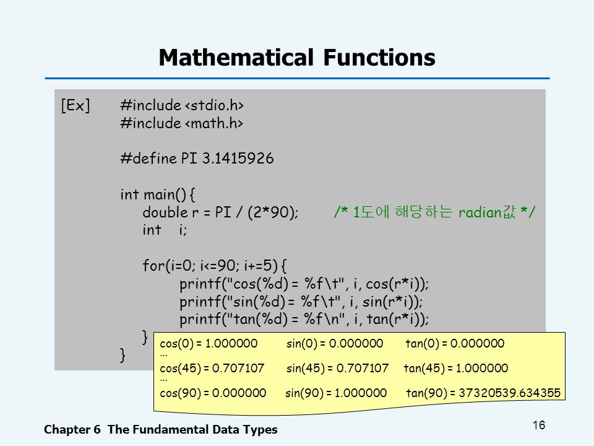Click output "cos(0) = 1.000000"
This screenshot has width=594, height=446.
coord(209,344)
